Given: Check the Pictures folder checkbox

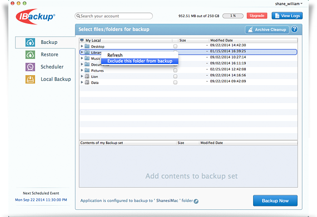Looking at the screenshot, I should point(175,70).
